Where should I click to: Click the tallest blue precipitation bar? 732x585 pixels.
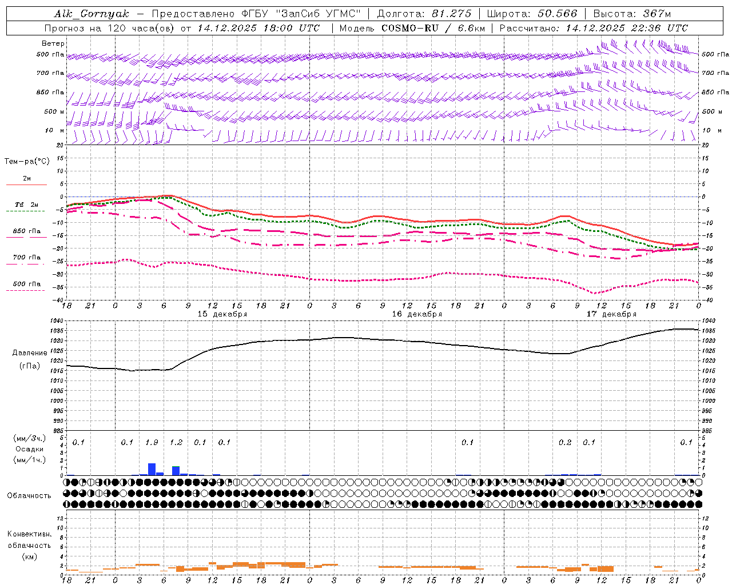click(152, 469)
